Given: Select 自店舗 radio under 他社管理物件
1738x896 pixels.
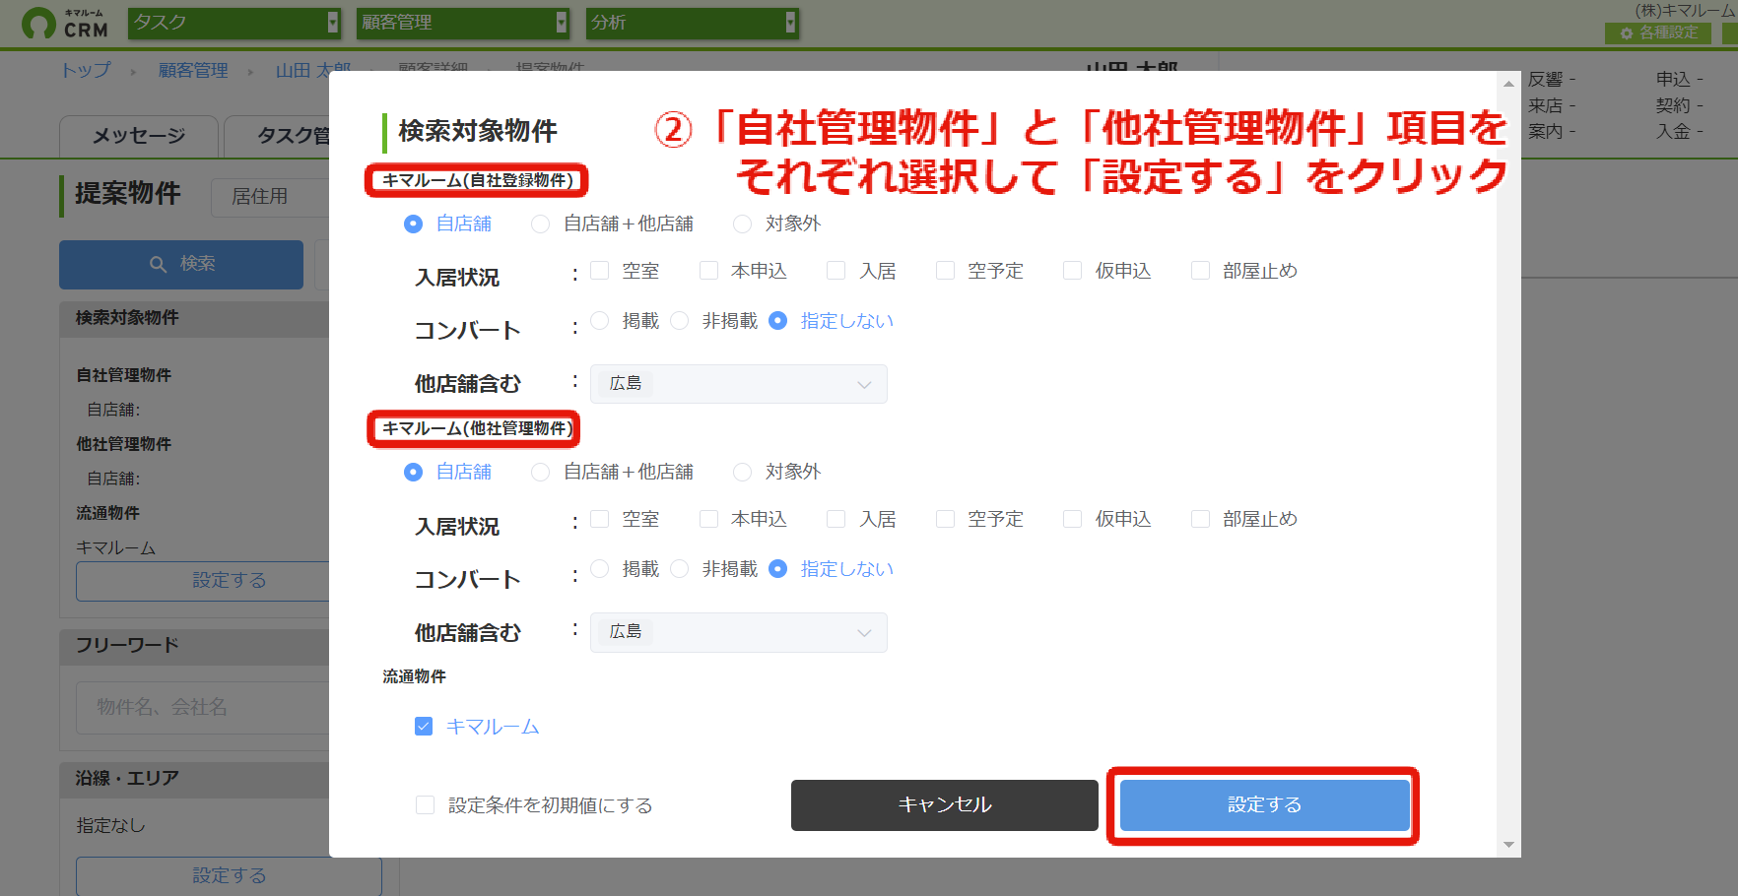Looking at the screenshot, I should (x=414, y=473).
